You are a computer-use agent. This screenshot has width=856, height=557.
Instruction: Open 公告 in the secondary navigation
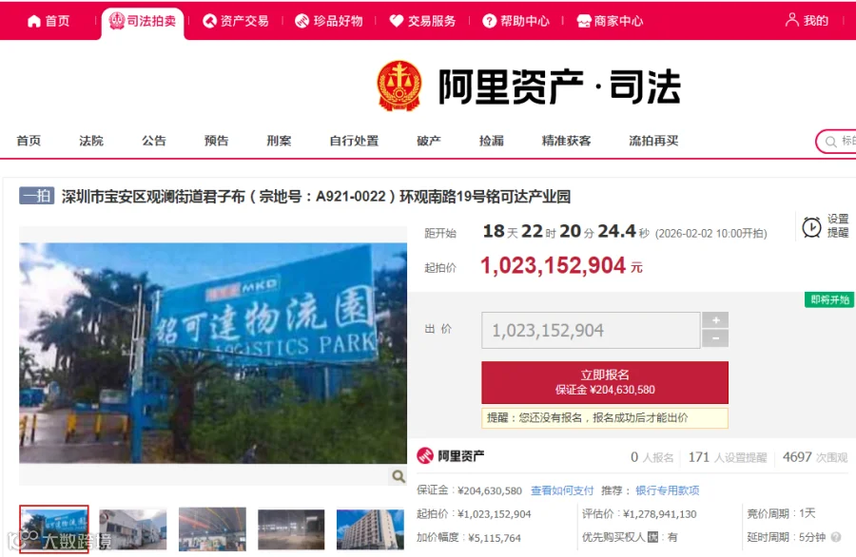tap(154, 141)
